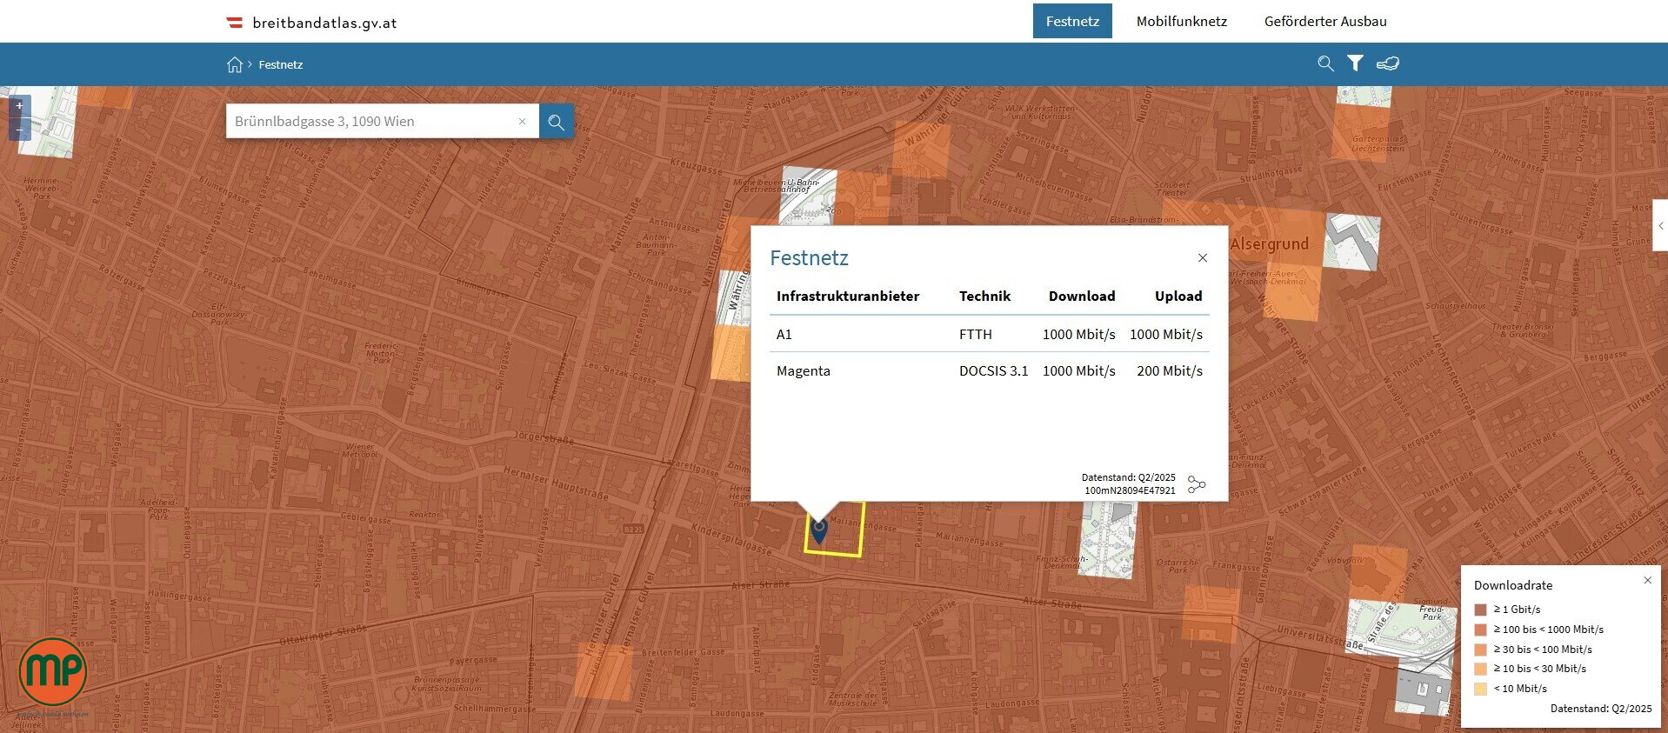Image resolution: width=1668 pixels, height=733 pixels.
Task: Open the Geförderter Ausbau tab
Action: [x=1324, y=21]
